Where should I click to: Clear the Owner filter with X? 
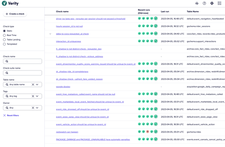33,108
